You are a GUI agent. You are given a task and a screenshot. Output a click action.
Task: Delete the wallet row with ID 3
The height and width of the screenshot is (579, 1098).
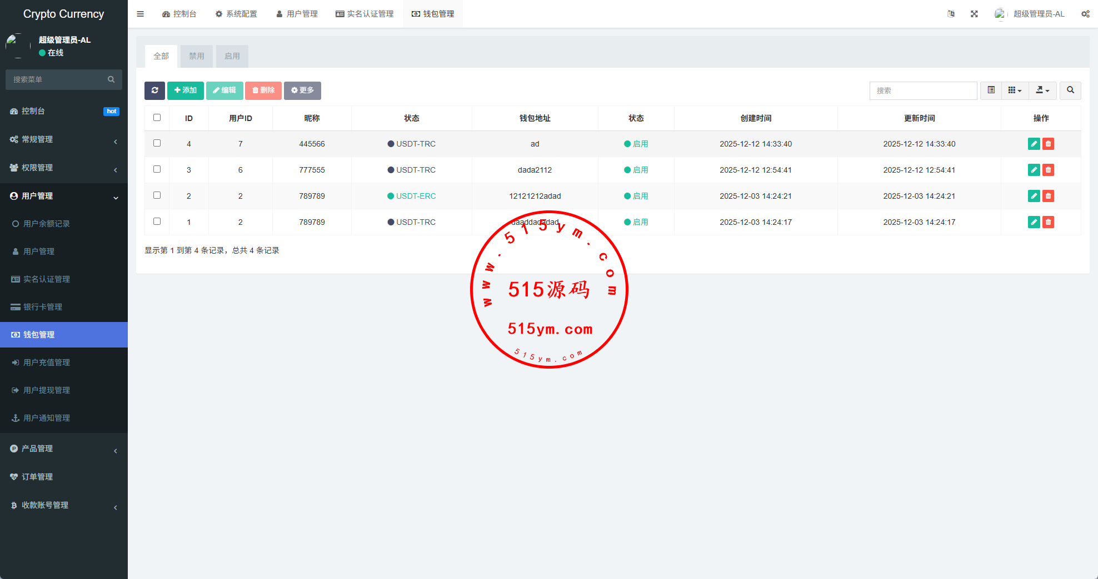point(1048,170)
